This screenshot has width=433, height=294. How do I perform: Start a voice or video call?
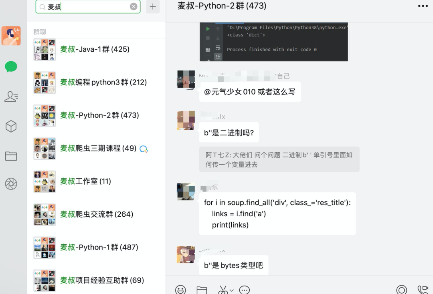(x=423, y=290)
